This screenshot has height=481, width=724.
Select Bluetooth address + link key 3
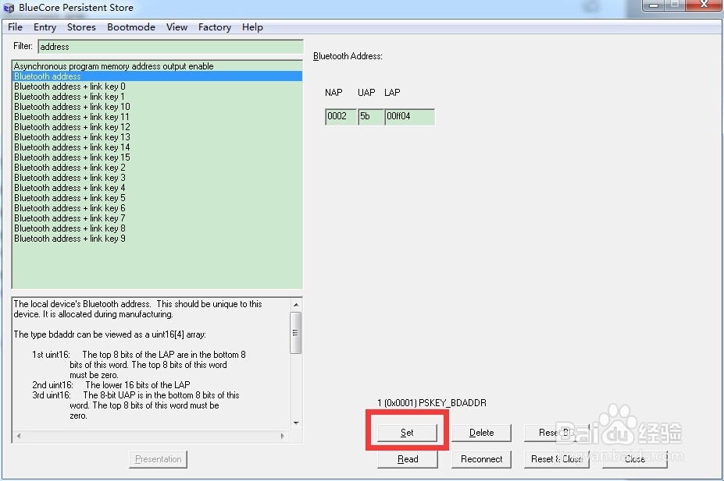[x=157, y=178]
